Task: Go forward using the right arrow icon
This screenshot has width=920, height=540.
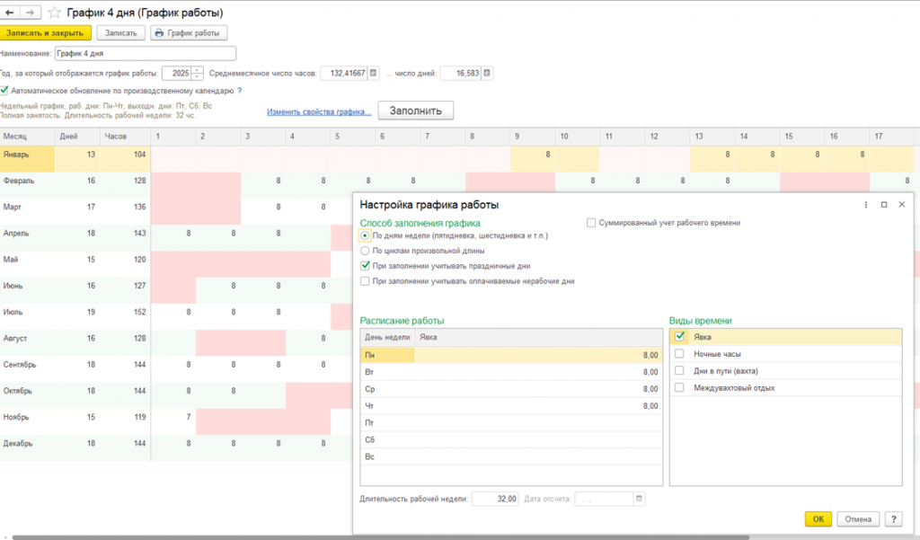Action: (x=31, y=13)
